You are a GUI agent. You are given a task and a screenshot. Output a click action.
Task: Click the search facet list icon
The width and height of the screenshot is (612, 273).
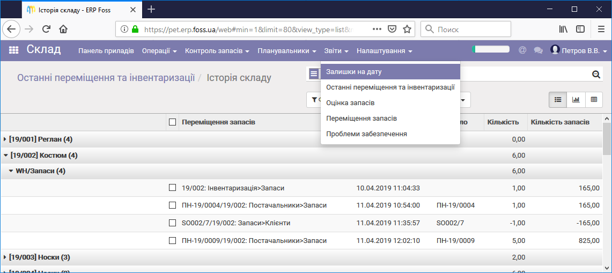(314, 73)
